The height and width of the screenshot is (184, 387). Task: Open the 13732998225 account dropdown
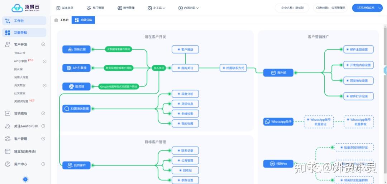368,8
